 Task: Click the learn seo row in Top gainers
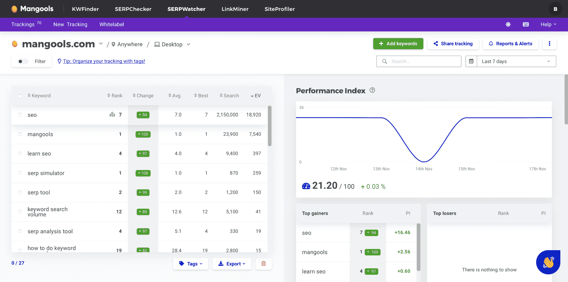pos(356,272)
